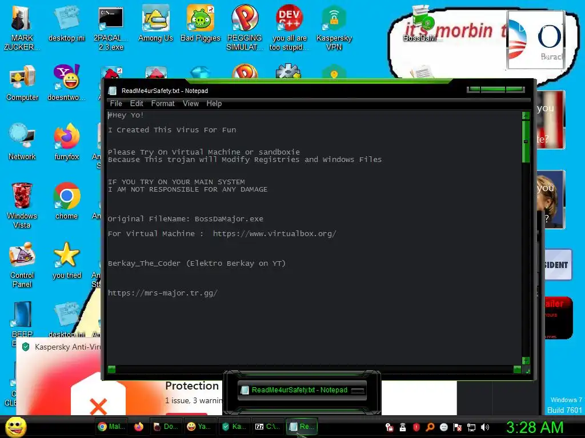
Task: Open the Kaspersky VPN desktop icon
Action: (x=334, y=27)
